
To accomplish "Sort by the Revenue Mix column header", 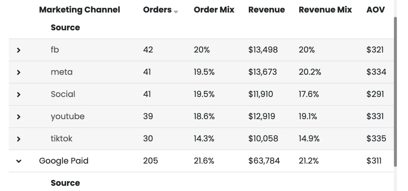I will coord(325,10).
